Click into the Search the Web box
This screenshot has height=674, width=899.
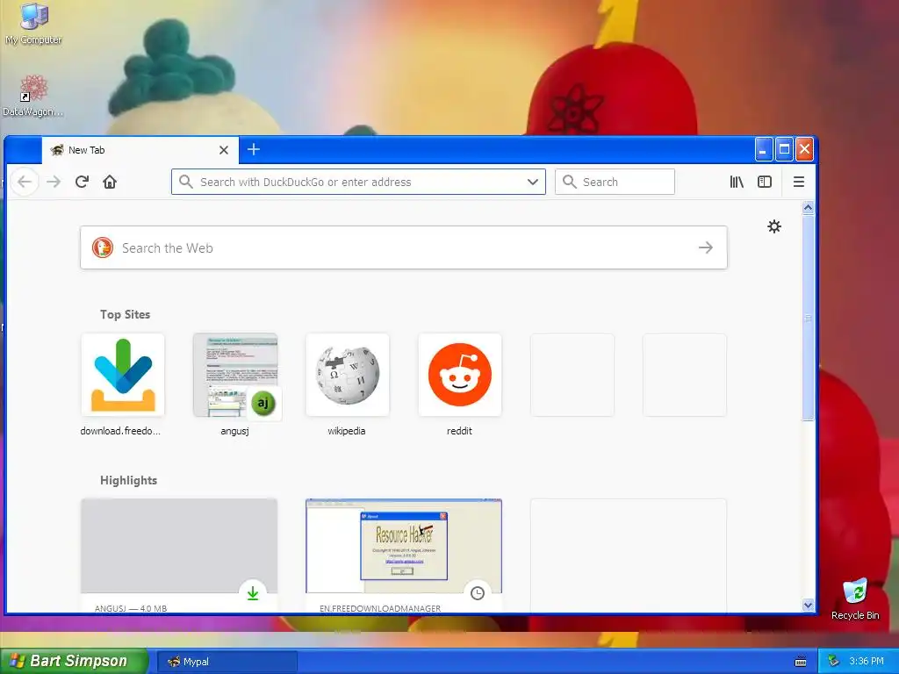404,247
